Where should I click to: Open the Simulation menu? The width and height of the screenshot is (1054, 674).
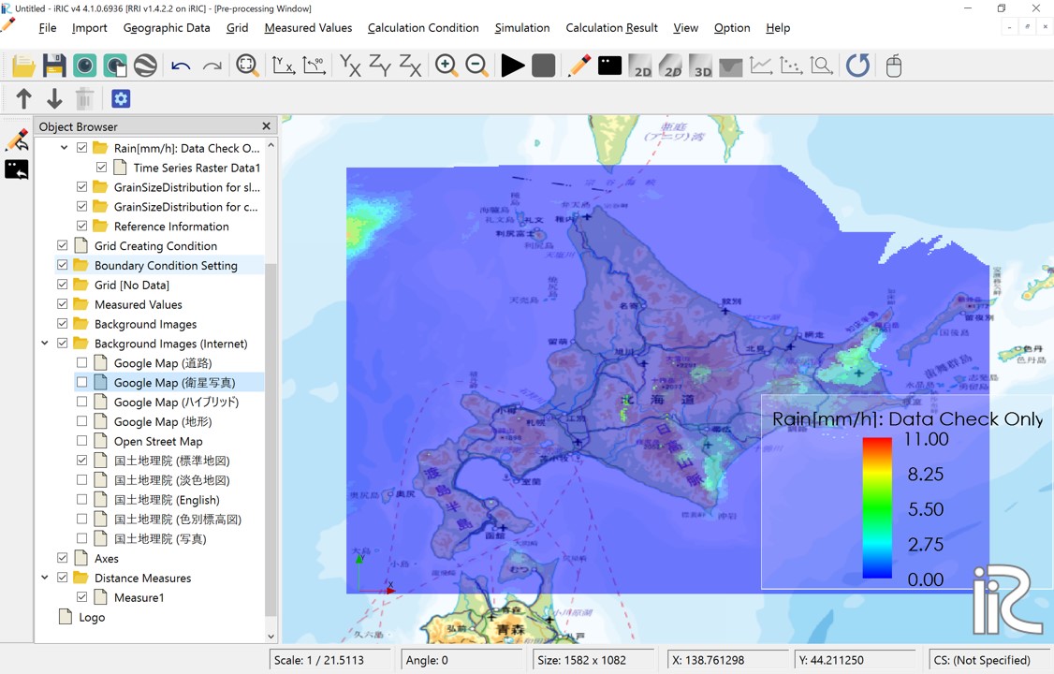pos(522,28)
